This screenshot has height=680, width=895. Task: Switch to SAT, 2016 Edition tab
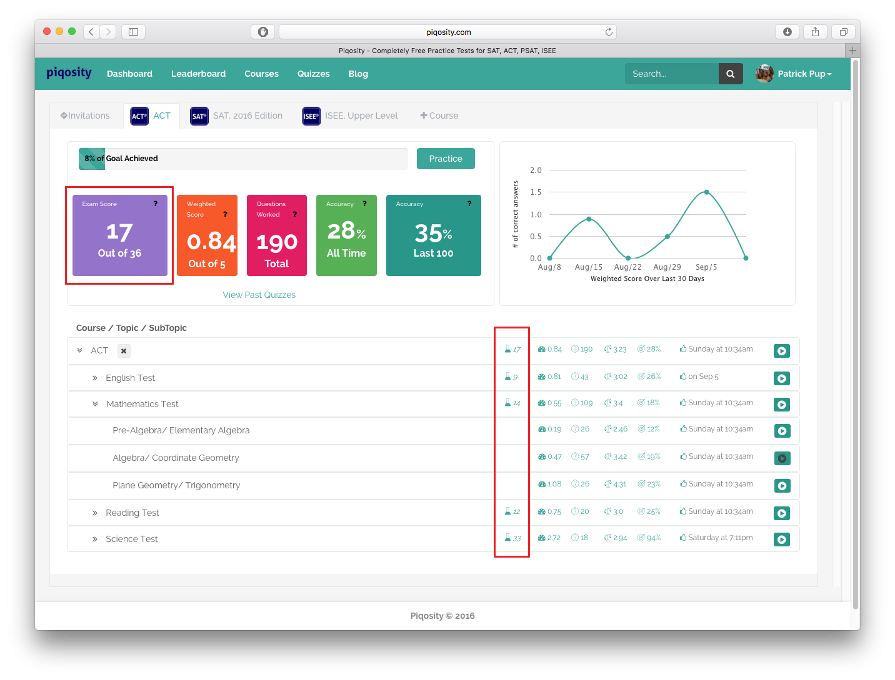pyautogui.click(x=237, y=116)
